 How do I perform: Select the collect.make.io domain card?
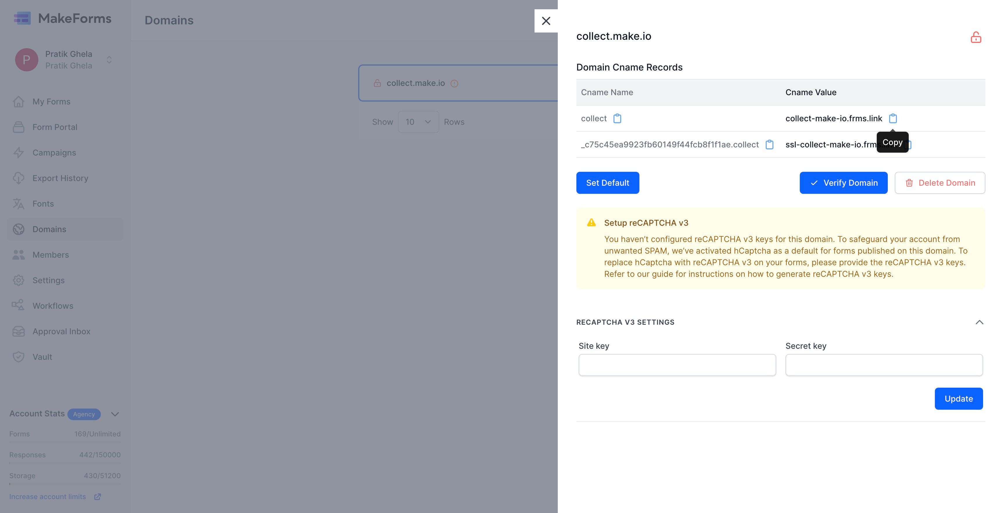458,83
